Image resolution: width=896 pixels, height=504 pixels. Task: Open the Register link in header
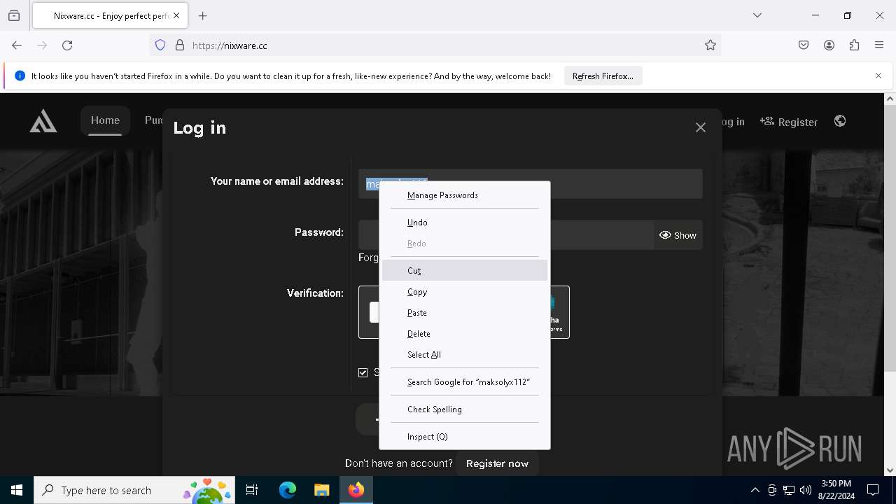tap(789, 122)
